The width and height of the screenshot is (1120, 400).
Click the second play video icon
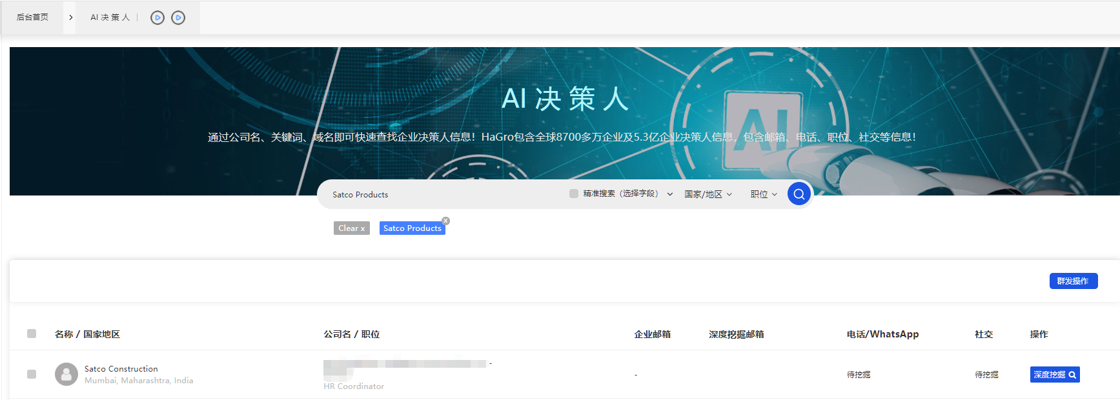pos(178,18)
